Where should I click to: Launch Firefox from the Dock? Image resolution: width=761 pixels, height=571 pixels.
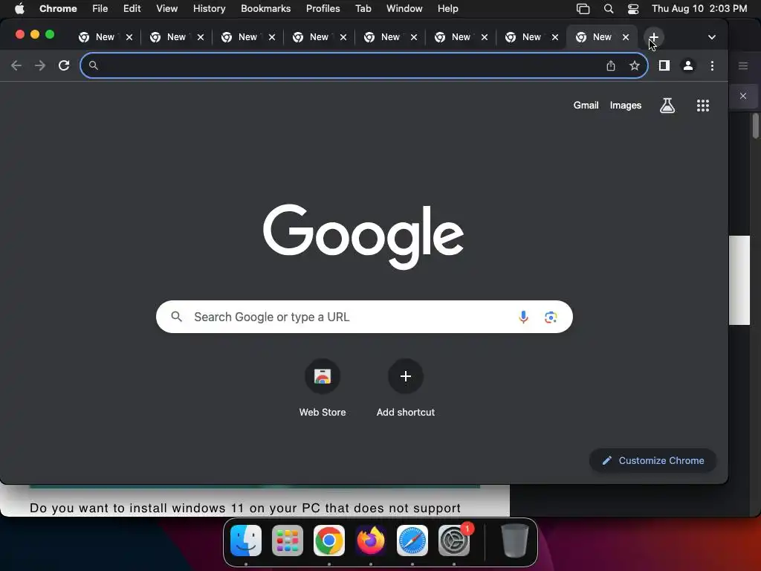[371, 541]
